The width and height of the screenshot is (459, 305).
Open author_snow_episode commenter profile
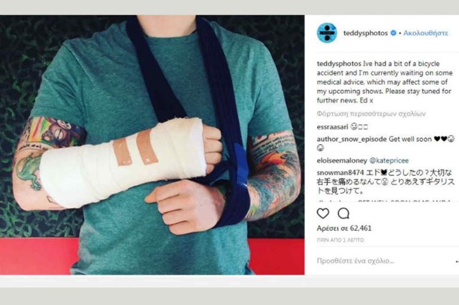pyautogui.click(x=351, y=139)
